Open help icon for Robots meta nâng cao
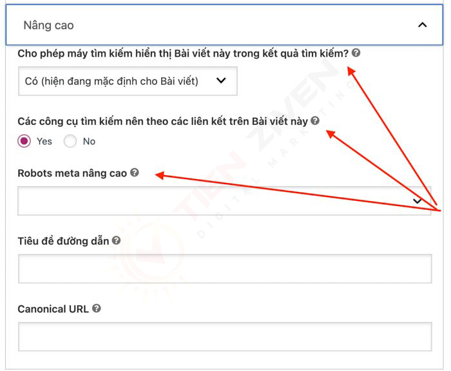The image size is (451, 371). pyautogui.click(x=134, y=173)
